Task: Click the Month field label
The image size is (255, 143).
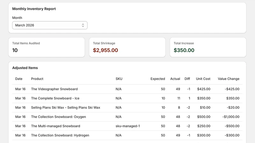Action: pos(17,18)
